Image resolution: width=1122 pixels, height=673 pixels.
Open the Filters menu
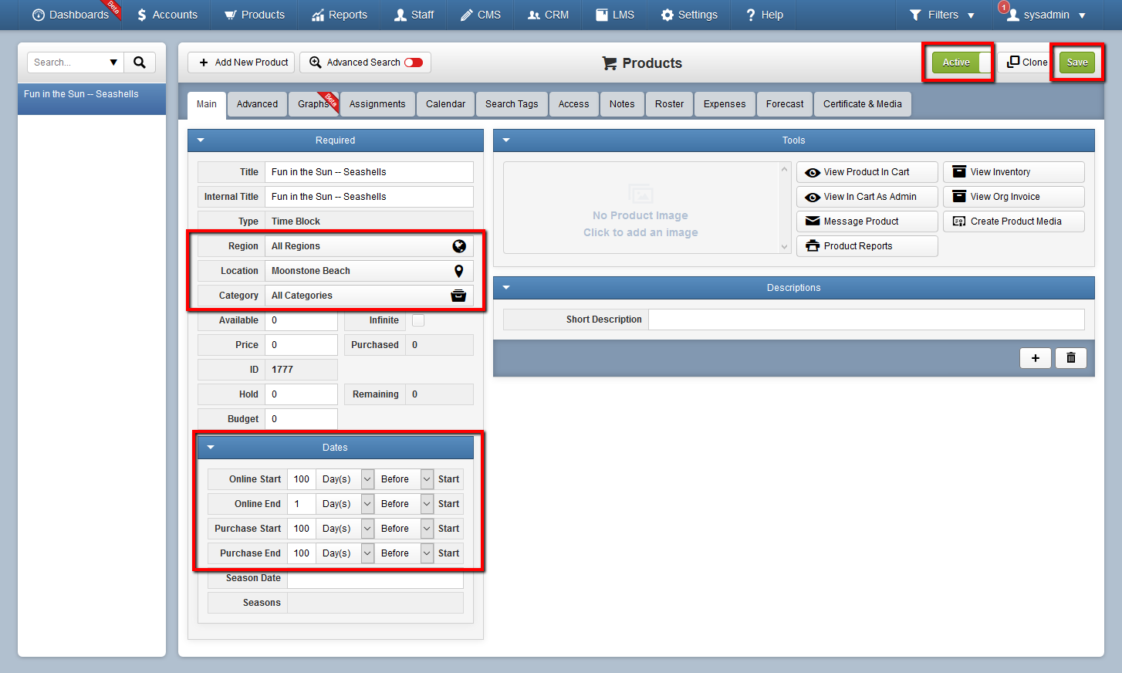tap(942, 15)
